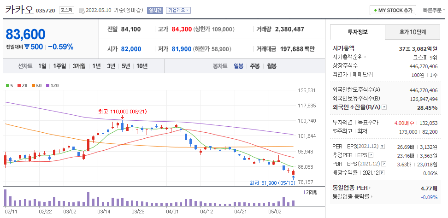The height and width of the screenshot is (218, 448).
Task: Click the red 20-day moving average swatch
Action: pos(19,85)
